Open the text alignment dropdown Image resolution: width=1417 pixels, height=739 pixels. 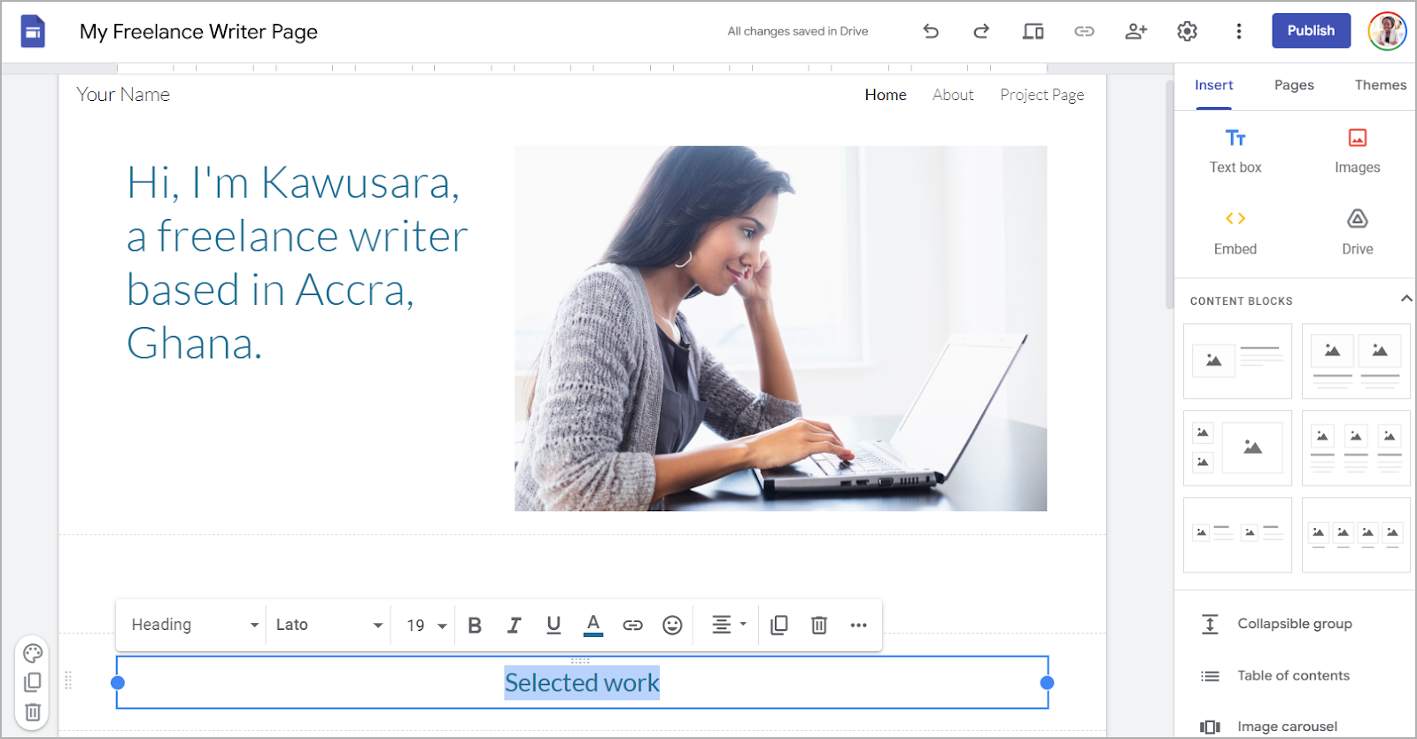tap(729, 625)
